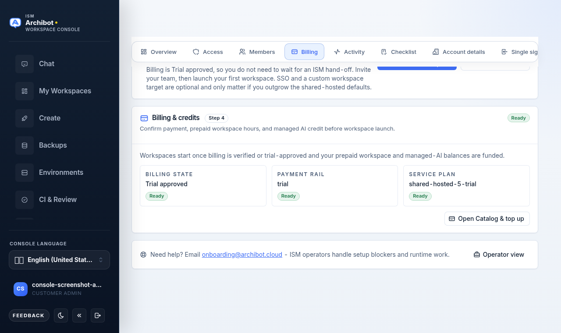Open CI & Review section
This screenshot has height=333, width=561.
coord(60,199)
